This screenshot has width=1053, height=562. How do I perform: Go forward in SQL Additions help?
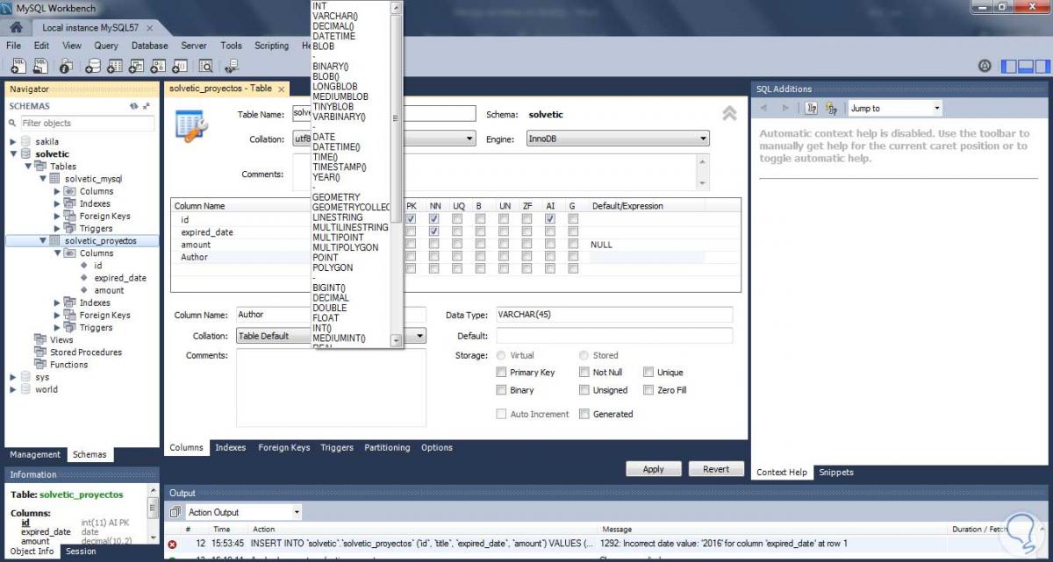pos(785,108)
